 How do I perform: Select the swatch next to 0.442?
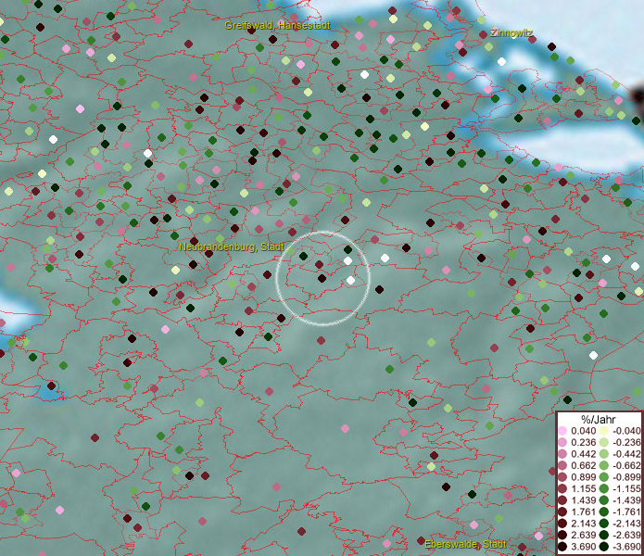(x=562, y=454)
